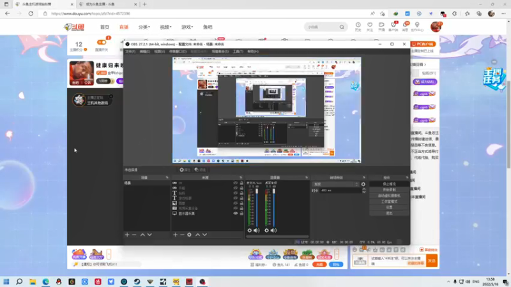
Task: Remove the selected source with minus icon
Action: (x=182, y=235)
